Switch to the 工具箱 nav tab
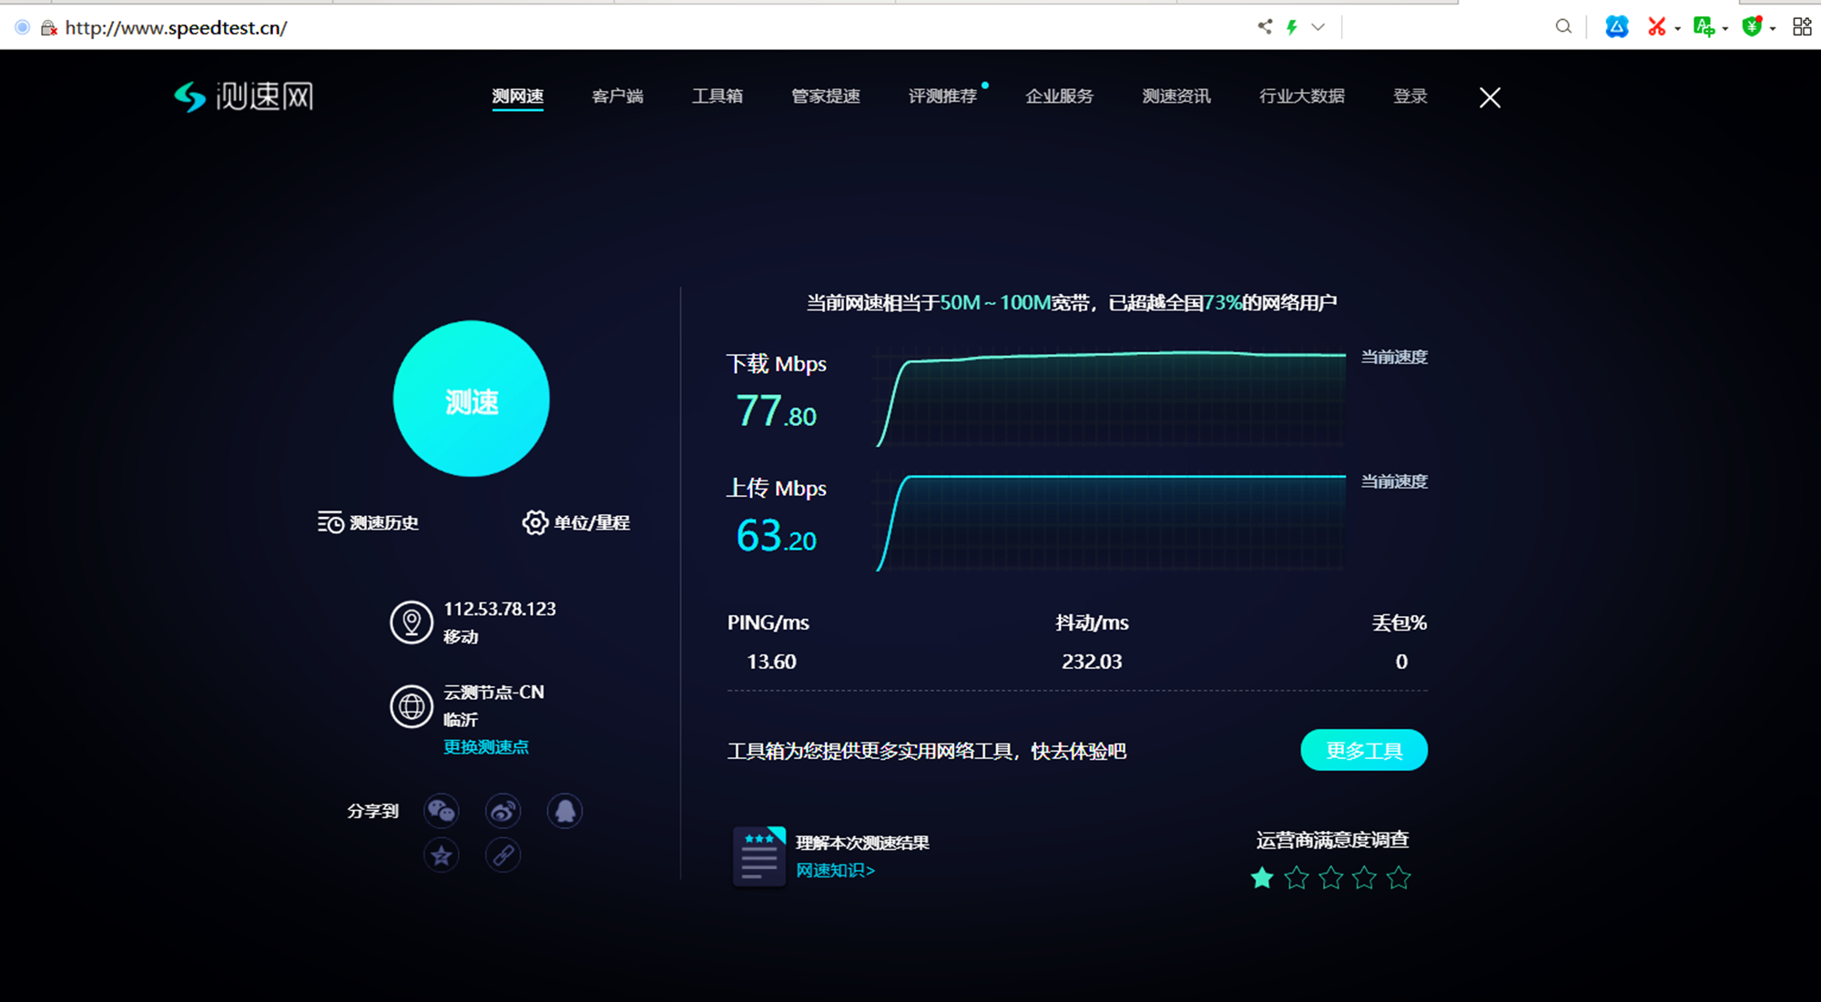 717,96
